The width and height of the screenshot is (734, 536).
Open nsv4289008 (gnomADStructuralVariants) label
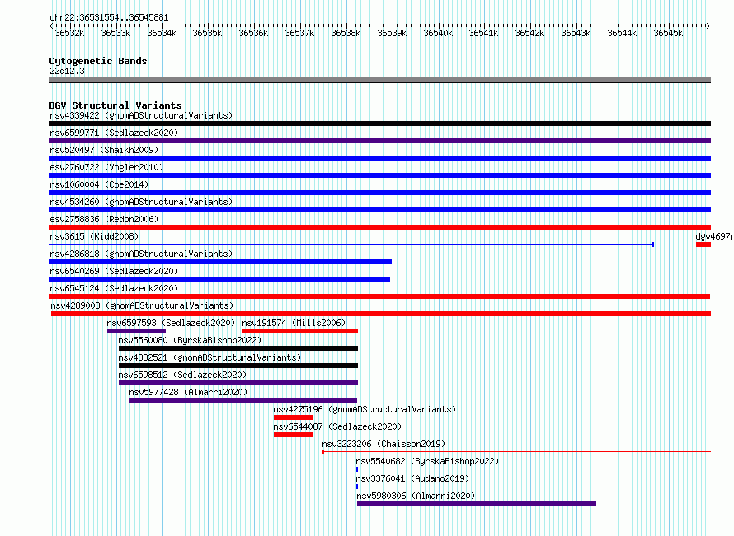click(x=142, y=305)
